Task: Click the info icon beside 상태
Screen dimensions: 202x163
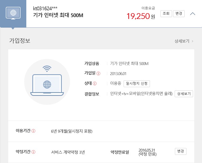Action: pos(95,84)
